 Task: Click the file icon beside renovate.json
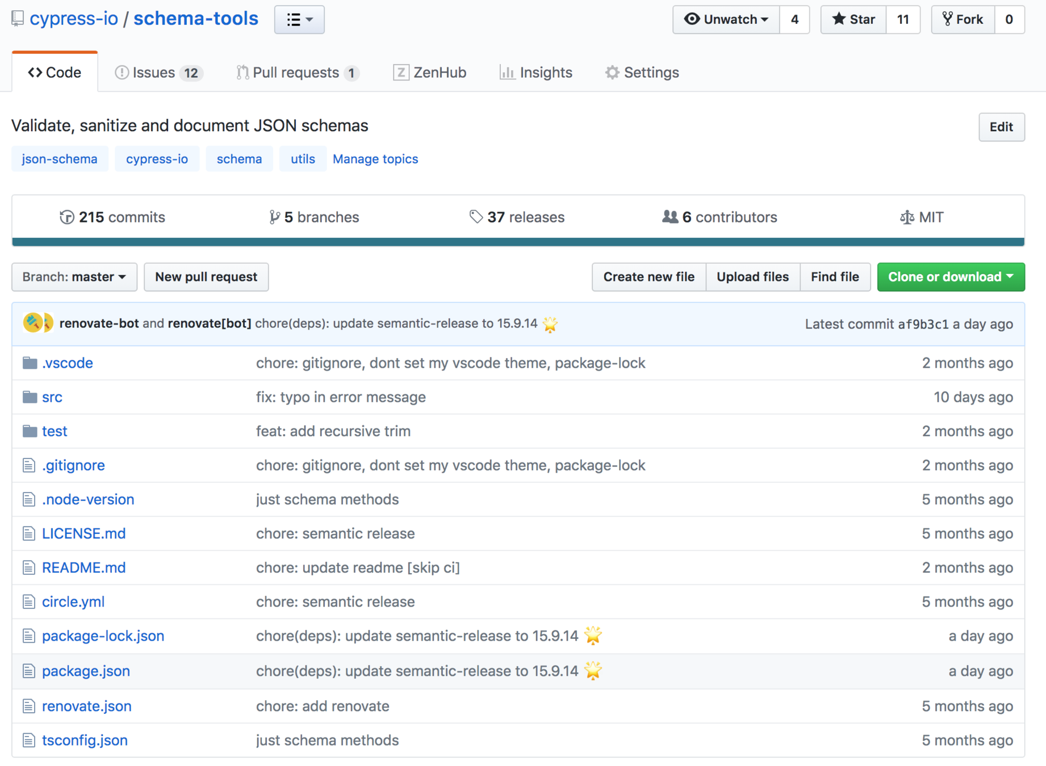tap(28, 706)
